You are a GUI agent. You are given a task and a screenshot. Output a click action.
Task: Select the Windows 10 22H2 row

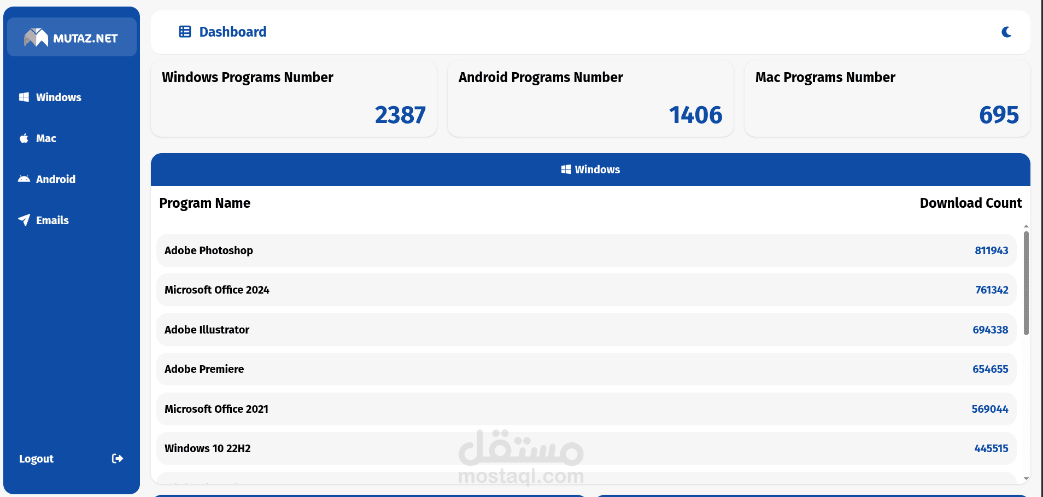[586, 448]
